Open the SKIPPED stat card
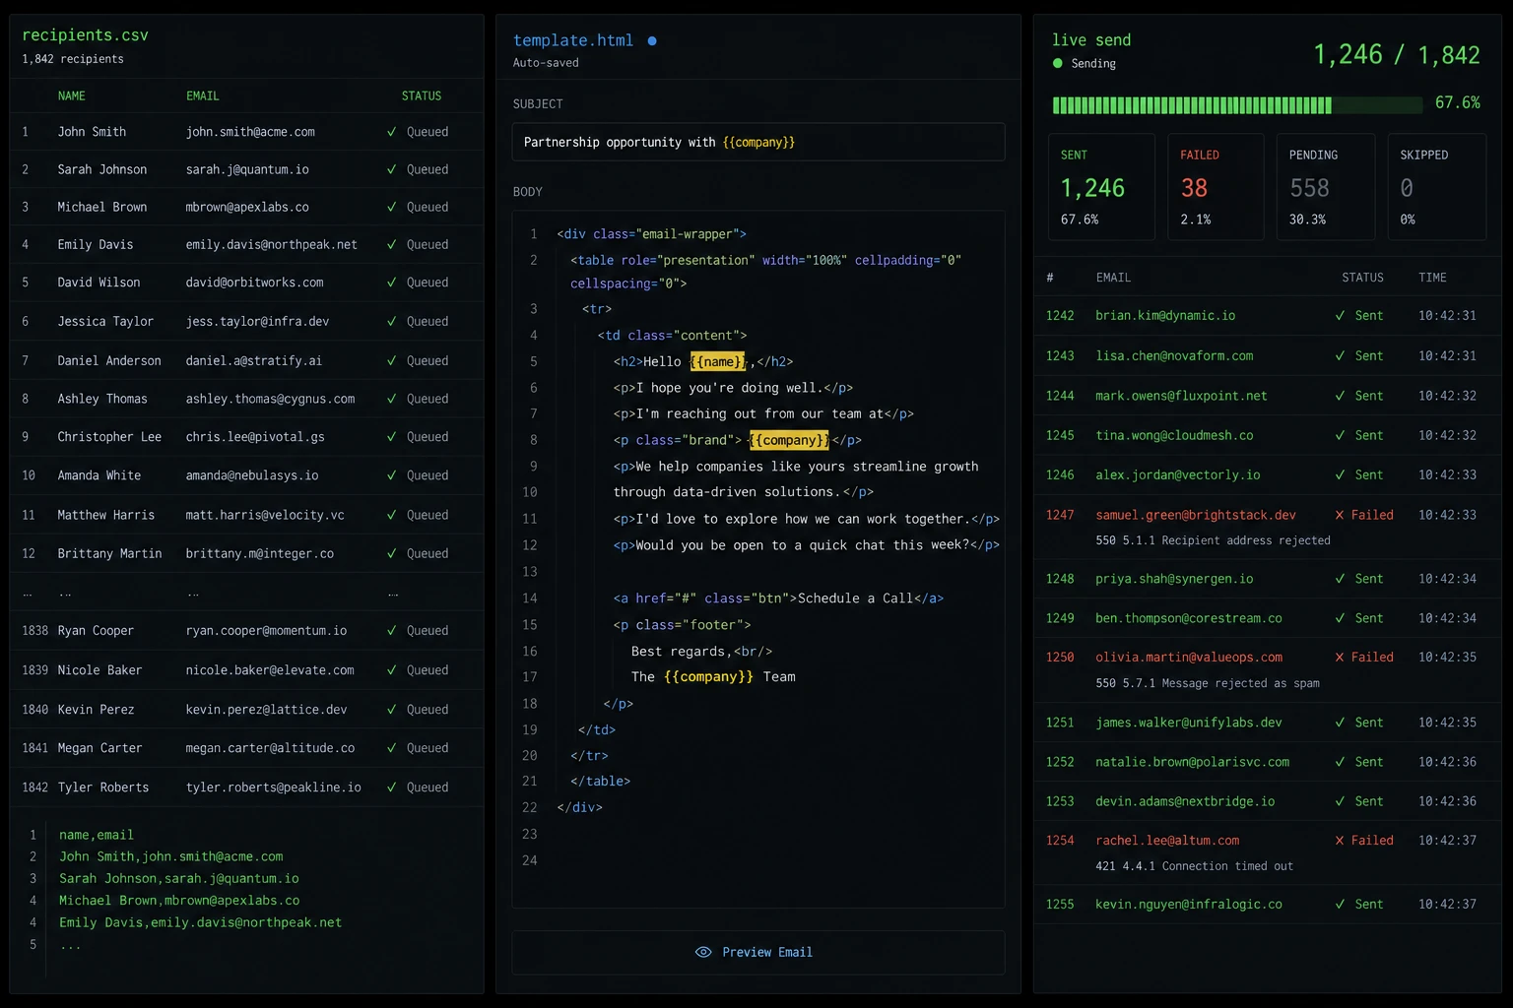 pos(1436,187)
